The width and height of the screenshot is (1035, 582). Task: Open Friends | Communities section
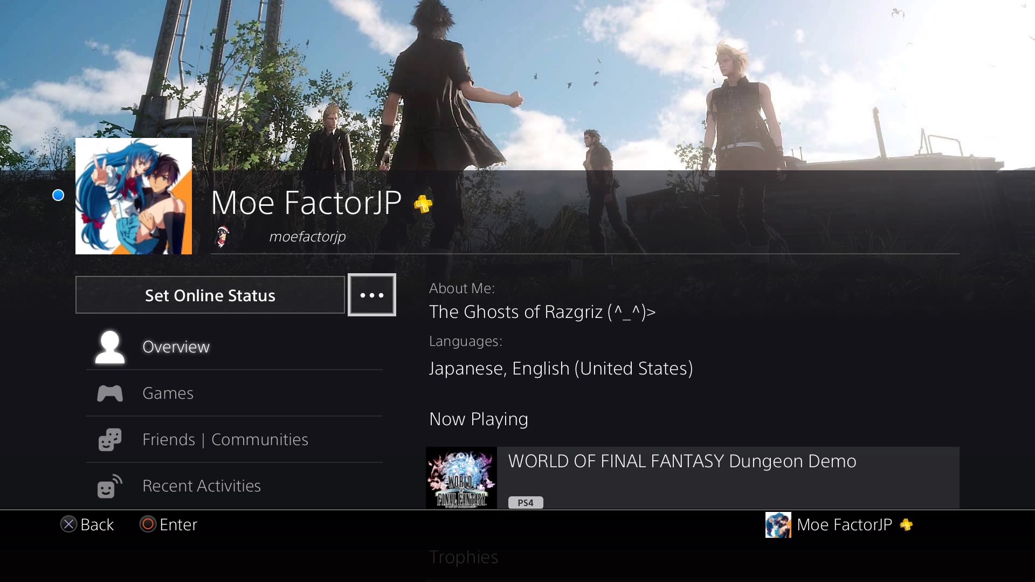234,440
